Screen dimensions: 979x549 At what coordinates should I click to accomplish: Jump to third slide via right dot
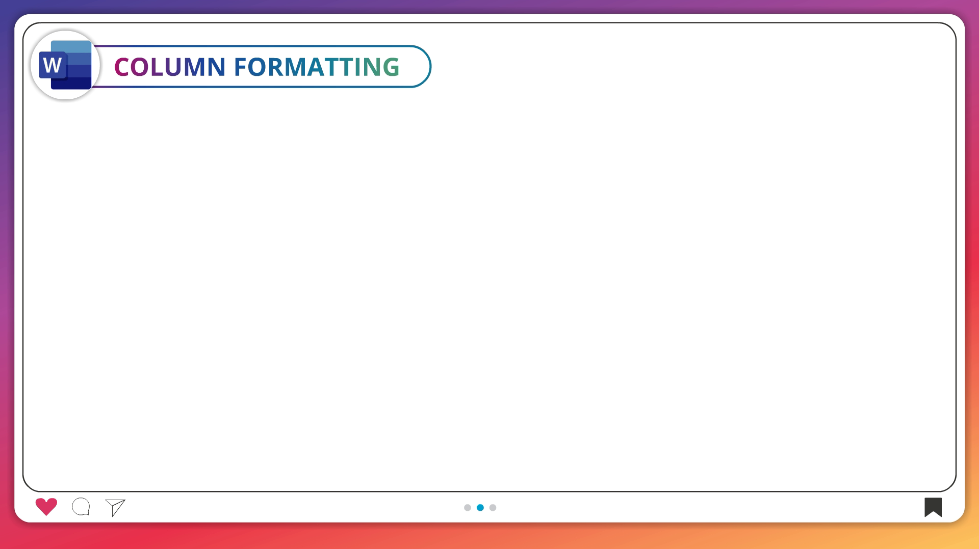(x=493, y=508)
